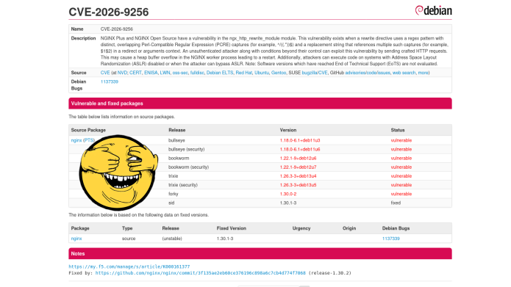Open the GitHub nginx commit link
The height and width of the screenshot is (287, 511).
click(x=201, y=273)
